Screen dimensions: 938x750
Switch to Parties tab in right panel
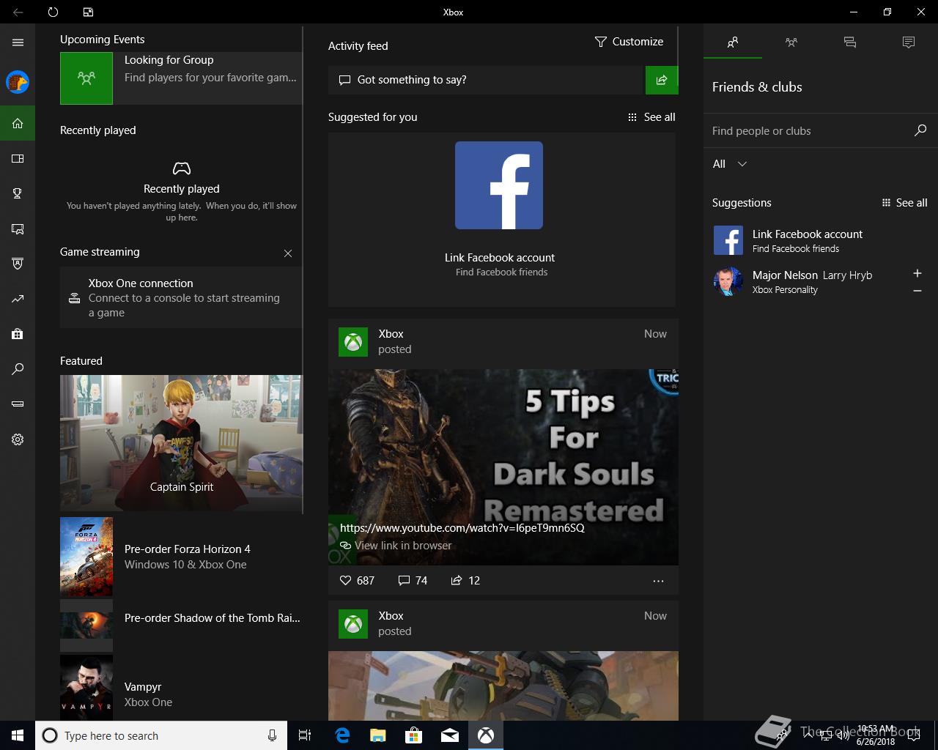point(791,42)
